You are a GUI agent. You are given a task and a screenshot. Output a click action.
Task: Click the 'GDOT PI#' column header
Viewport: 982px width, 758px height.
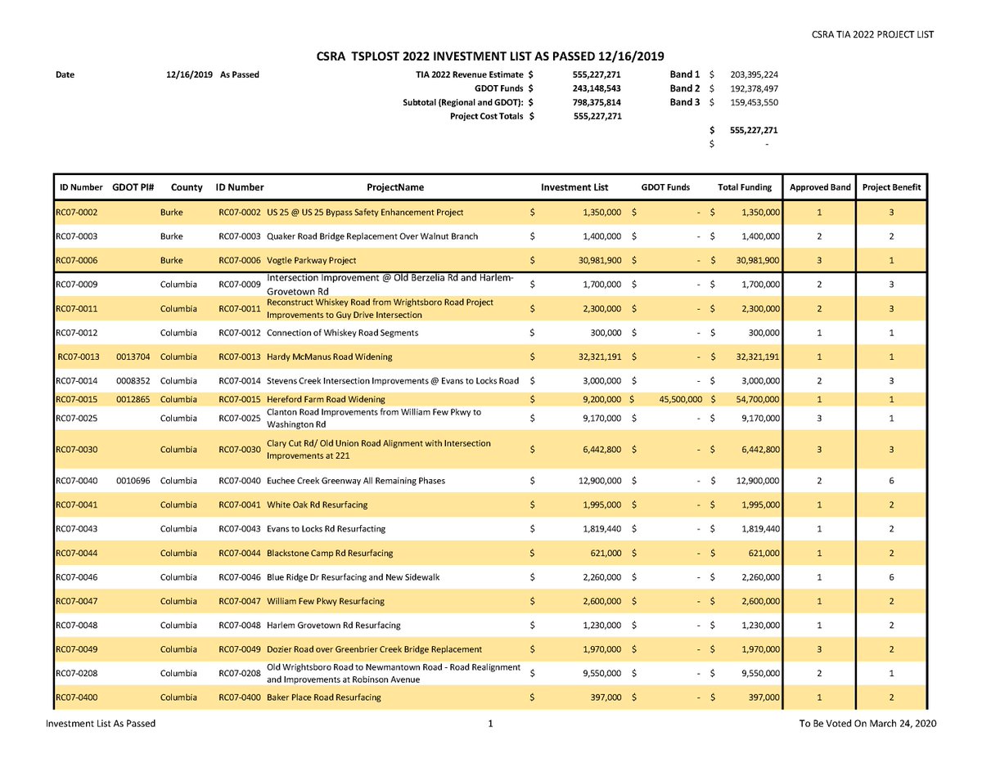(133, 187)
